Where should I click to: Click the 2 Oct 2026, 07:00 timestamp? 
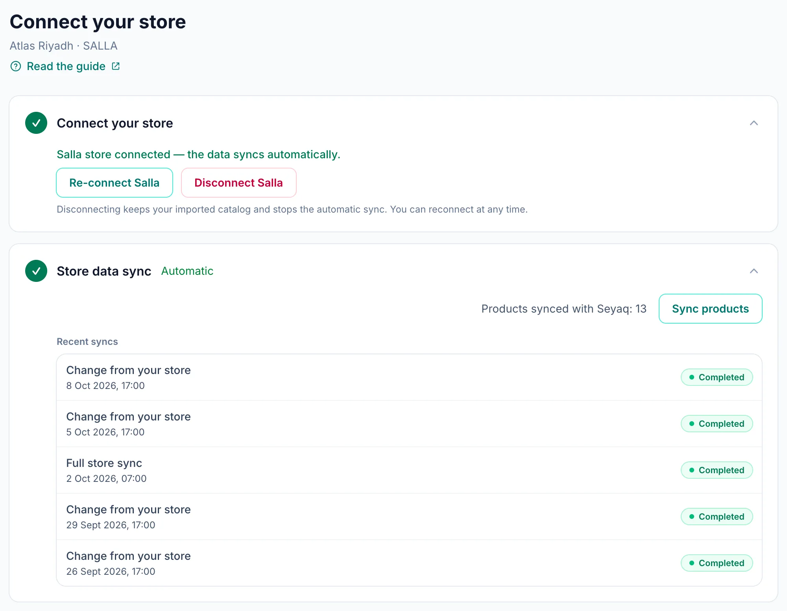point(106,478)
